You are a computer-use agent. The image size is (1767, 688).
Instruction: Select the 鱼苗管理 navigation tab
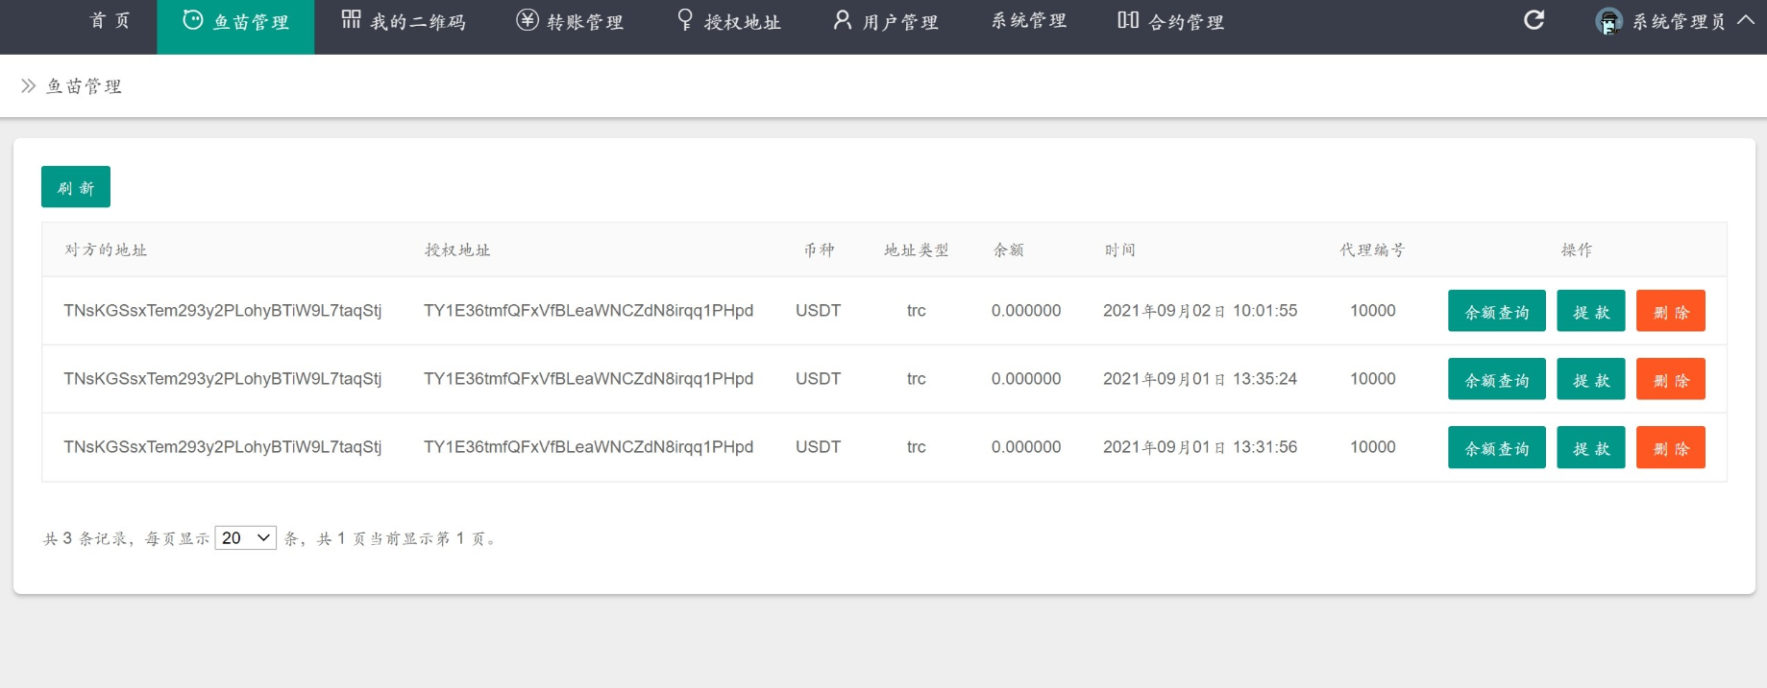(x=235, y=22)
